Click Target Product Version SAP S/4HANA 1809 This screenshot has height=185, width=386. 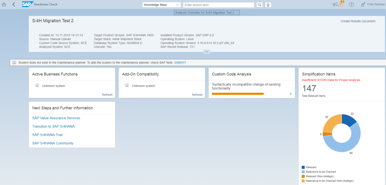[124, 35]
